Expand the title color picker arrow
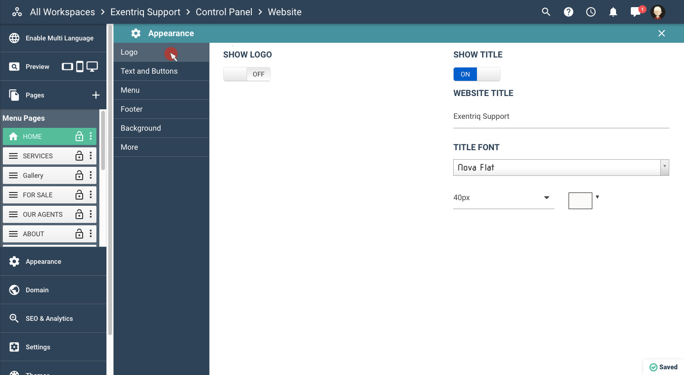Viewport: 684px width, 375px height. click(x=597, y=197)
